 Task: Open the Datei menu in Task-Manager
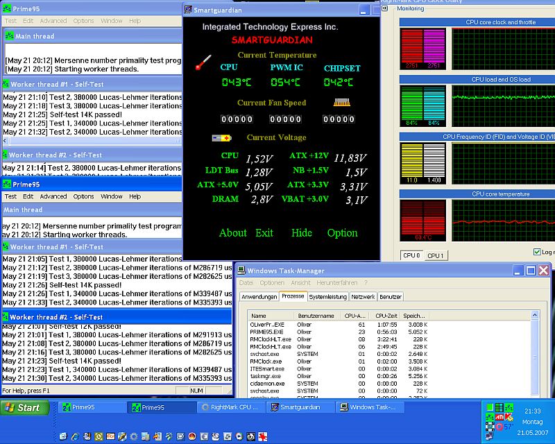(246, 282)
